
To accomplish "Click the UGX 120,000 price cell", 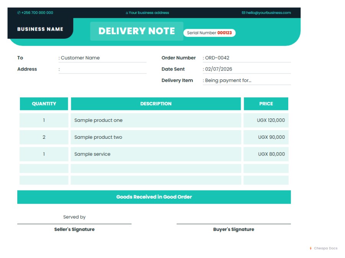I will pos(266,120).
